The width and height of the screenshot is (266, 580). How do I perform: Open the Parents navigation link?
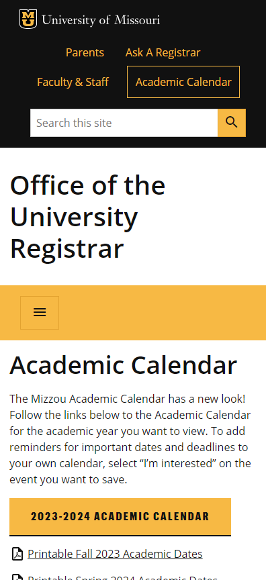tap(85, 52)
